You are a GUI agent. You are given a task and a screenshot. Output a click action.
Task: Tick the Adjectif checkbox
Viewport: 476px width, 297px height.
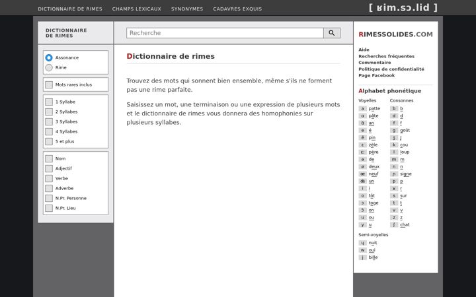[49, 168]
